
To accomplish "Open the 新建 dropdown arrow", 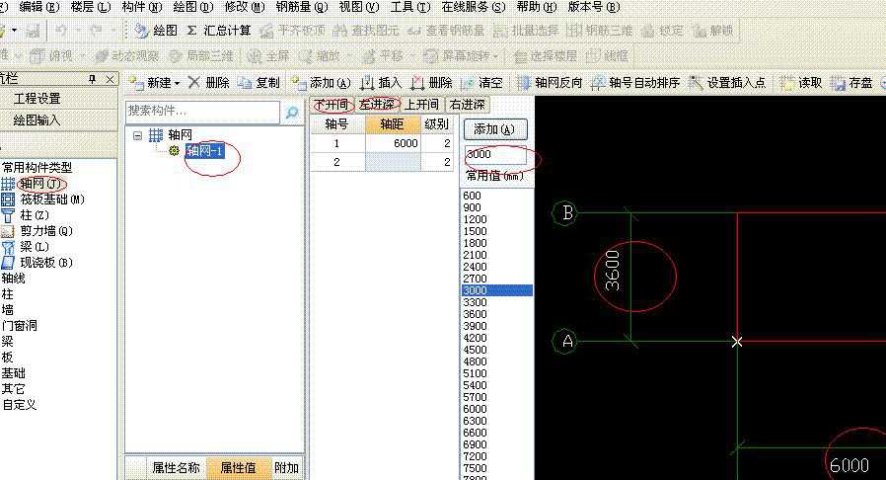I will (x=177, y=84).
